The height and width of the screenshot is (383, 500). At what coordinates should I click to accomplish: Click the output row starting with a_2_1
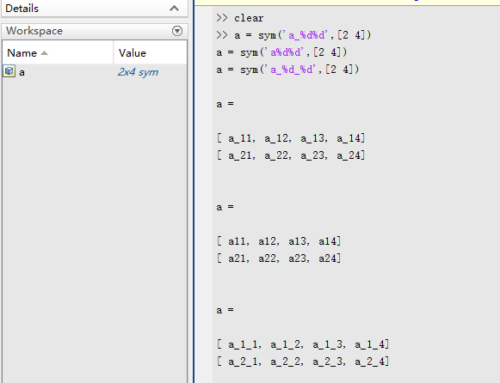click(x=303, y=362)
